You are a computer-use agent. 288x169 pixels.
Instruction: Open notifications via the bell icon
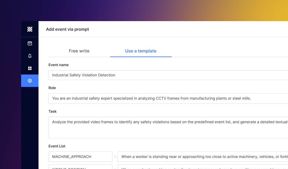(x=30, y=56)
